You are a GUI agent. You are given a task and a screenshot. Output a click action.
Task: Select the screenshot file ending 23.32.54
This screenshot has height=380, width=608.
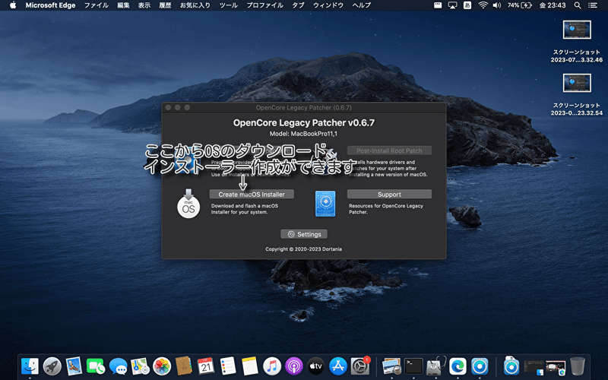pyautogui.click(x=577, y=95)
